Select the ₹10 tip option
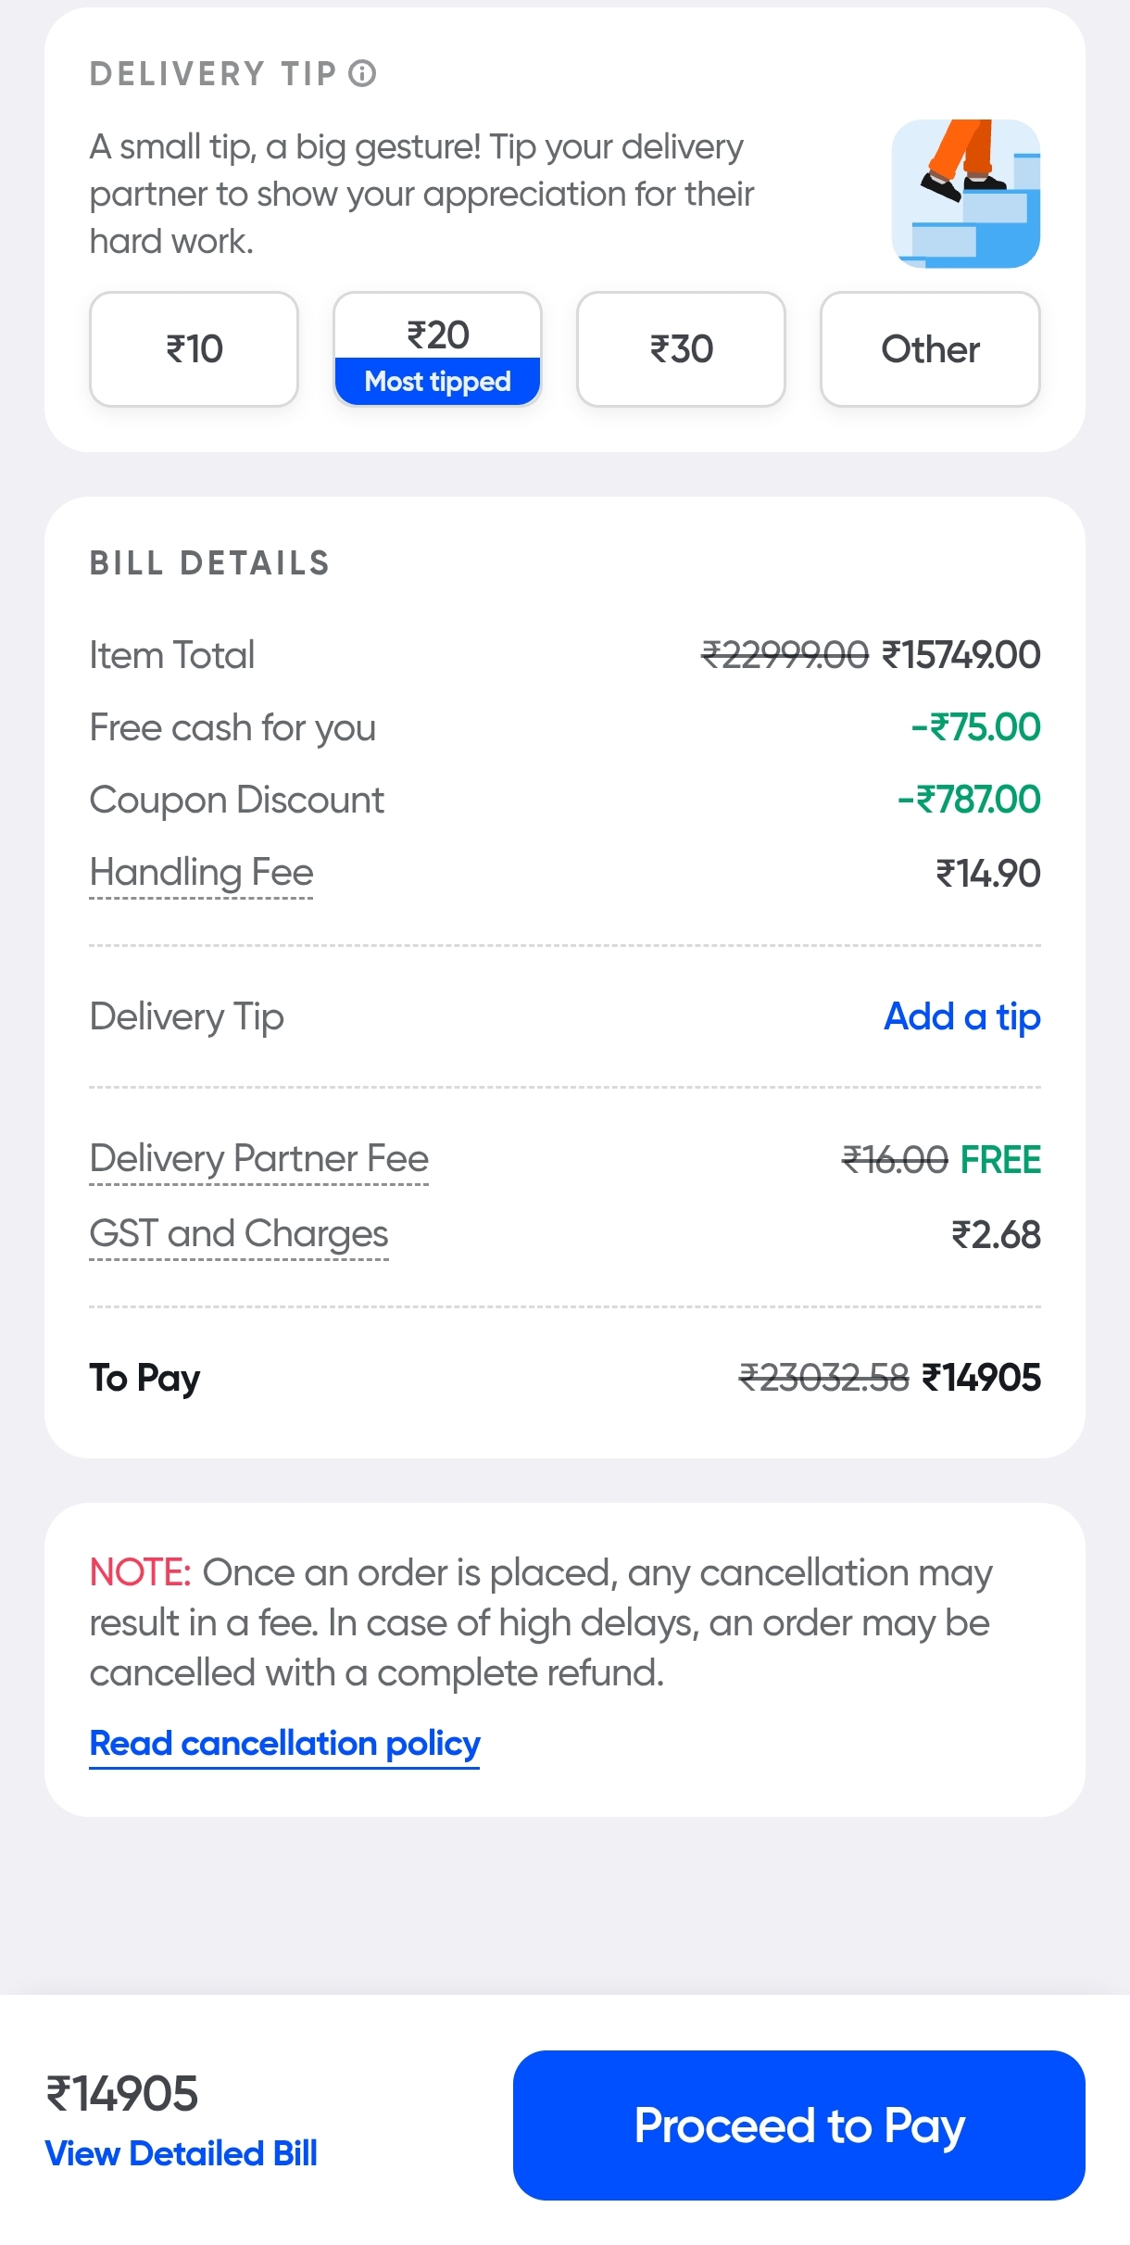This screenshot has height=2245, width=1130. point(195,349)
